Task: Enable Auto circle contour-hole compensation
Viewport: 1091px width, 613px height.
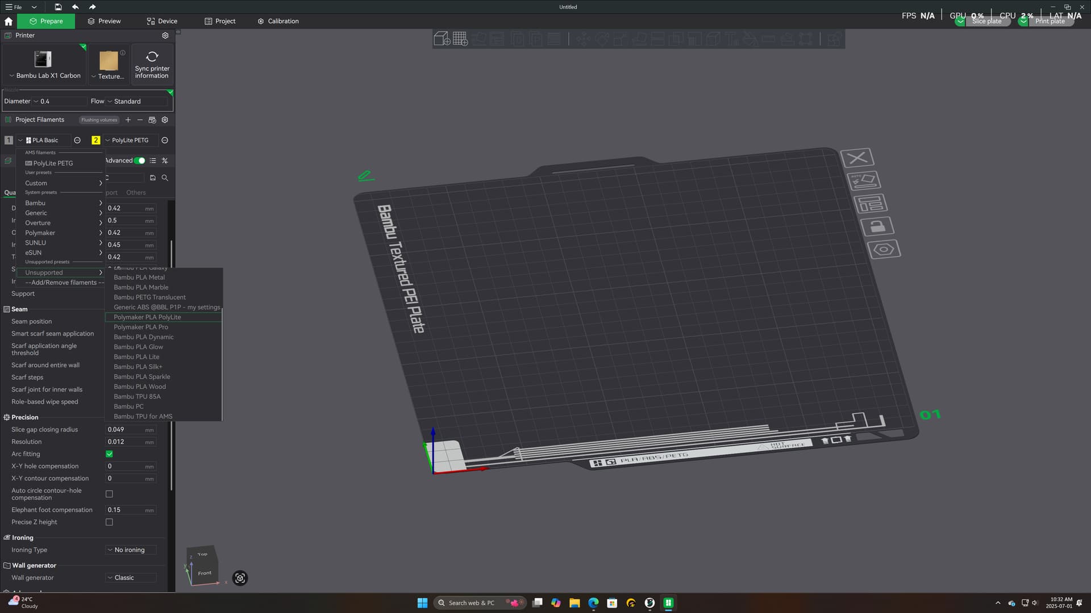Action: [109, 494]
